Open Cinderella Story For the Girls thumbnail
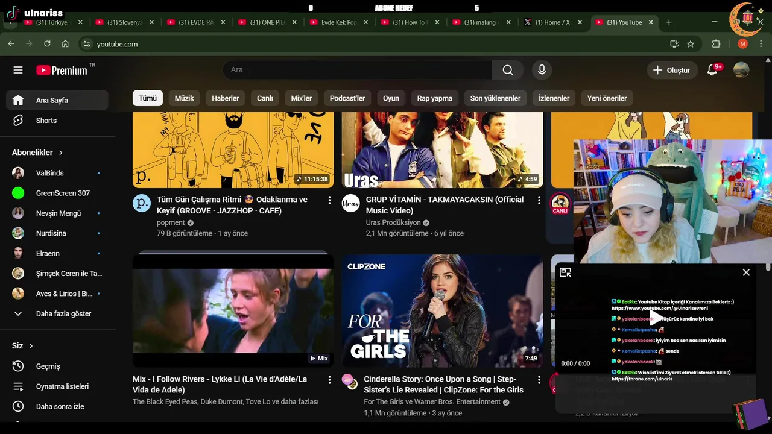772x434 pixels. point(443,310)
